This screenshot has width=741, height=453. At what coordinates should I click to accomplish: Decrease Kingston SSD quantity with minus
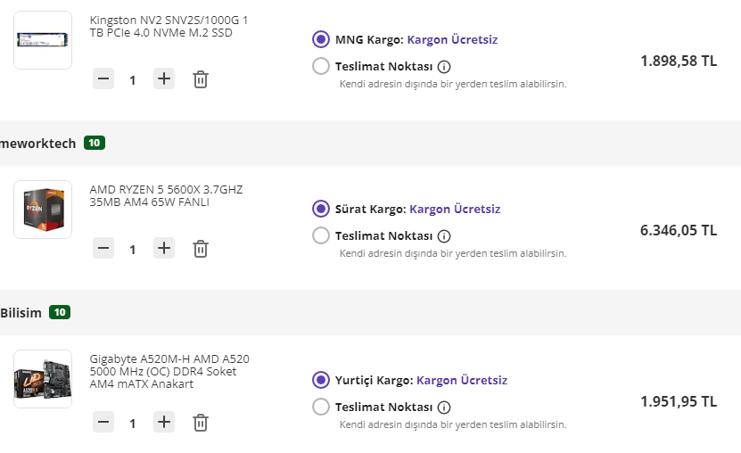pos(103,79)
